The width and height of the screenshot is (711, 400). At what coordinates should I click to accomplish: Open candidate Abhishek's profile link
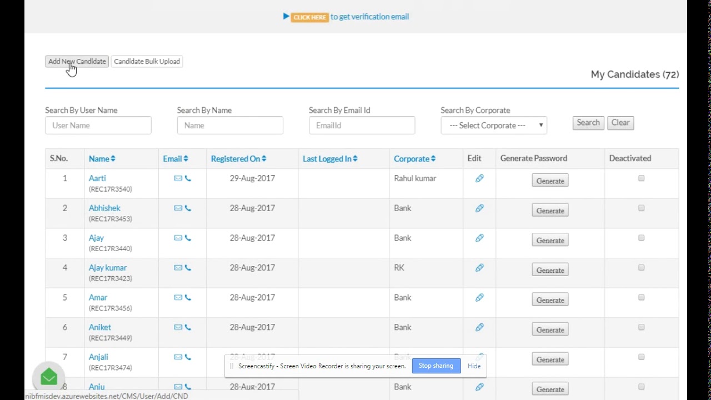point(104,208)
